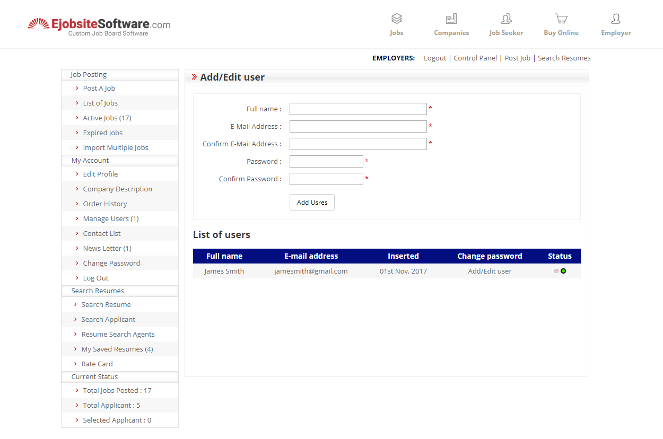Focus the Password input field
The width and height of the screenshot is (663, 439).
pyautogui.click(x=326, y=162)
